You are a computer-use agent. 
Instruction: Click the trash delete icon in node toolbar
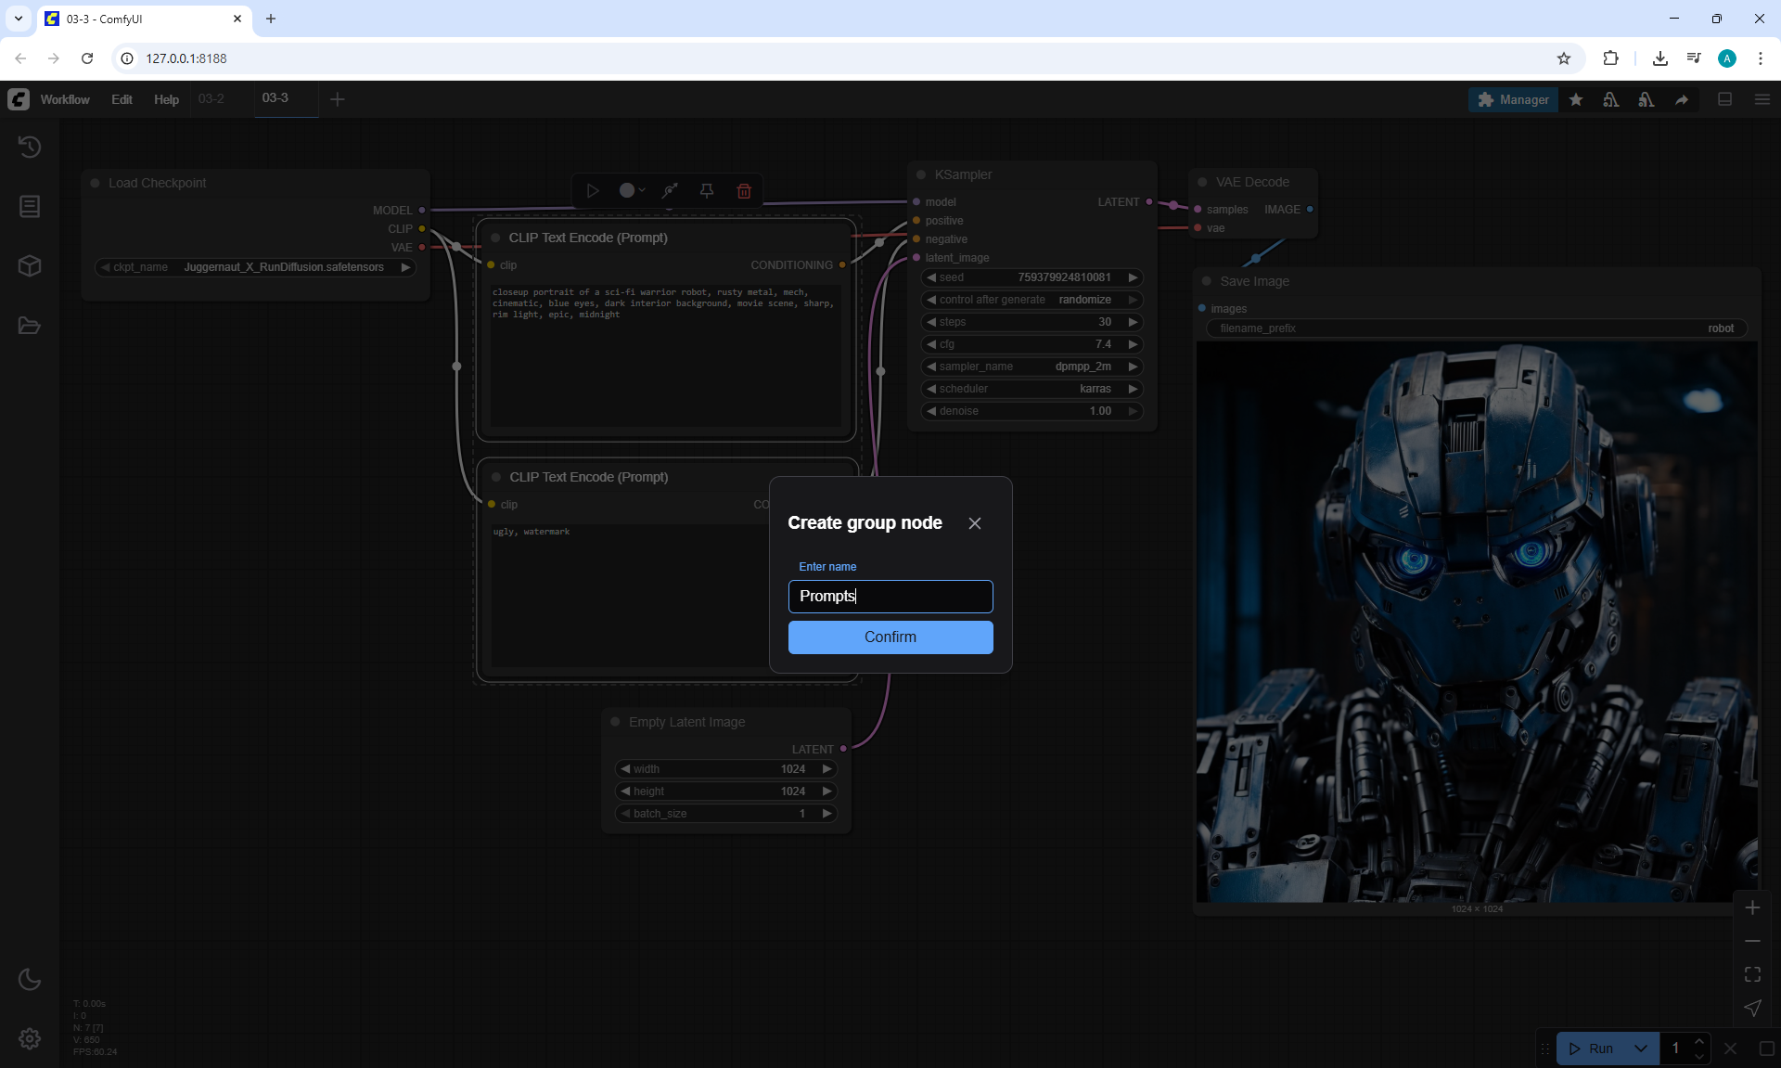click(x=744, y=191)
